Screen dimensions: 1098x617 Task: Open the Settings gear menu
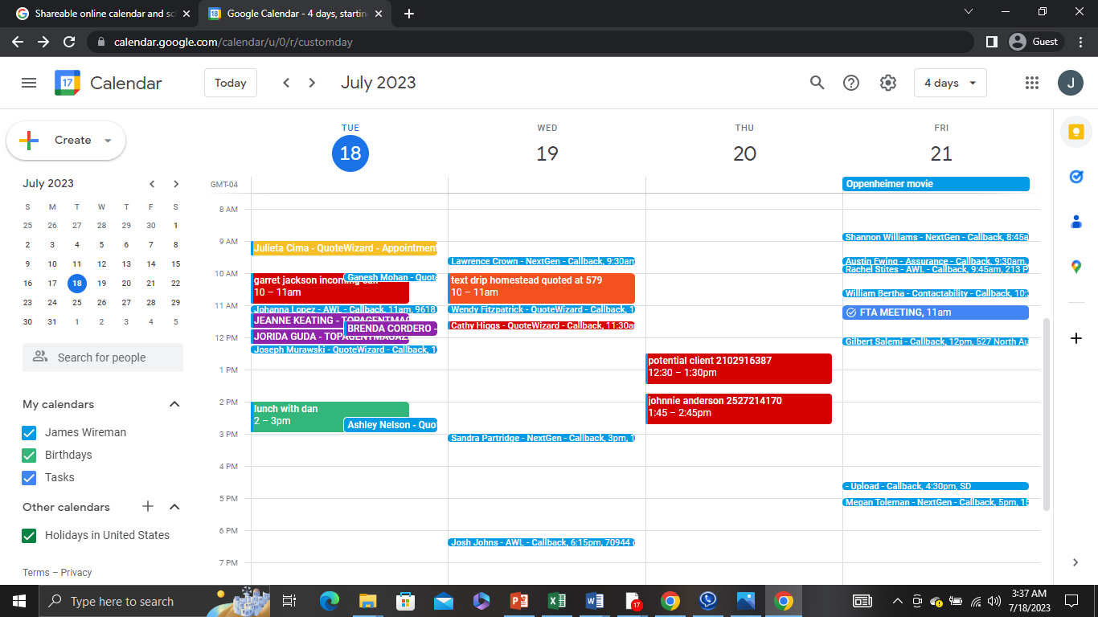887,83
